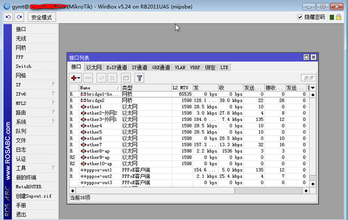This screenshot has width=348, height=220.
Task: Close the 接口列表 window
Action: pos(313,57)
